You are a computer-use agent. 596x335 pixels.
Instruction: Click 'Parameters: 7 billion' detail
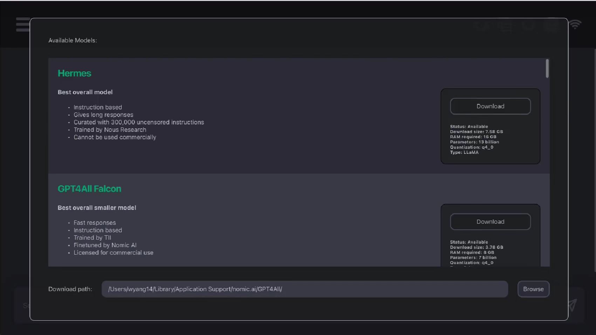(x=473, y=258)
